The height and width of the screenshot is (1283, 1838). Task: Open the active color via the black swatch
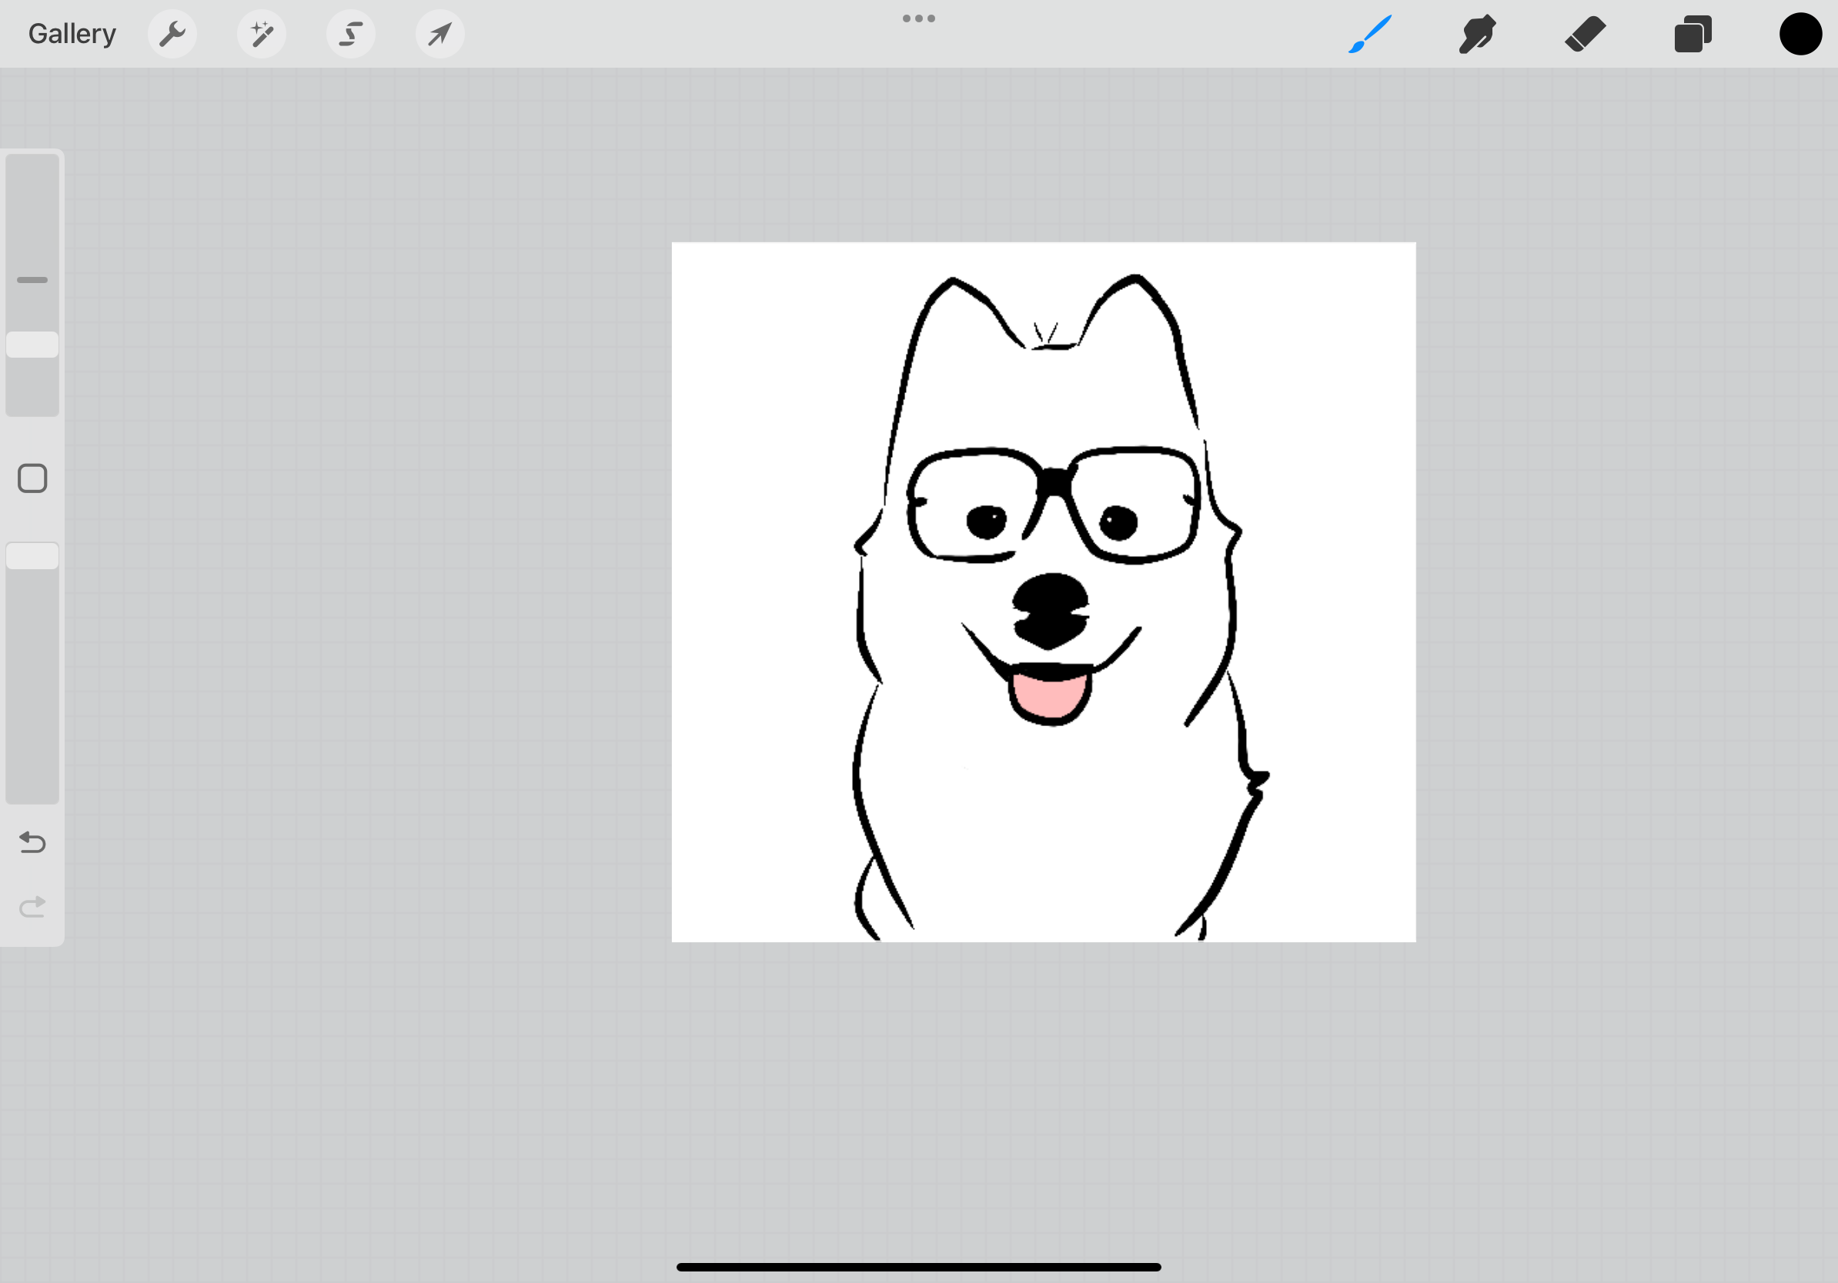[1800, 34]
